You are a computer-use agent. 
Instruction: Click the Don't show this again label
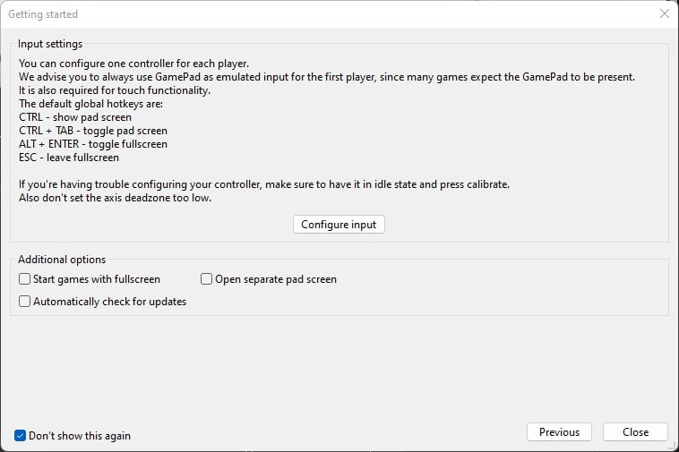(x=80, y=436)
